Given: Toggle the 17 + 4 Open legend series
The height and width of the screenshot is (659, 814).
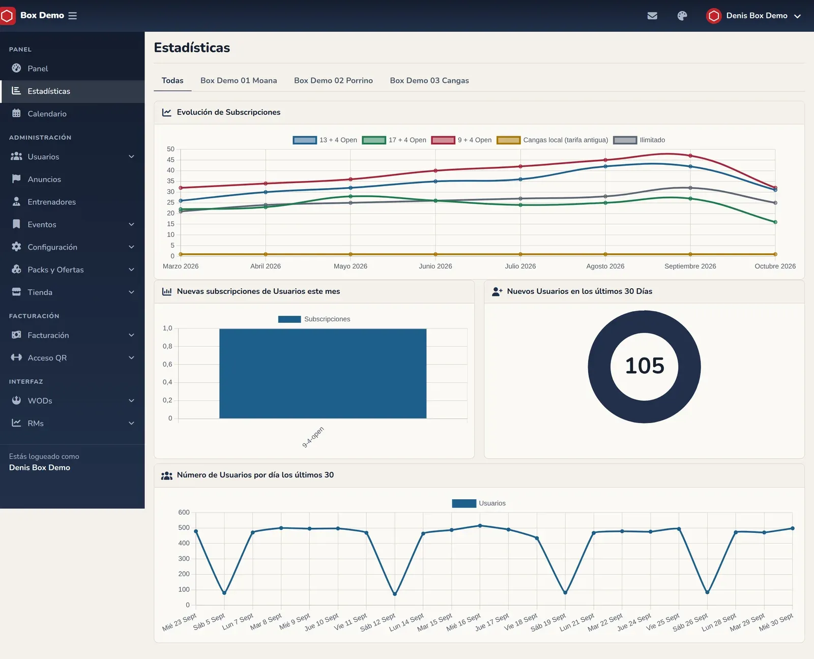Looking at the screenshot, I should (x=394, y=140).
